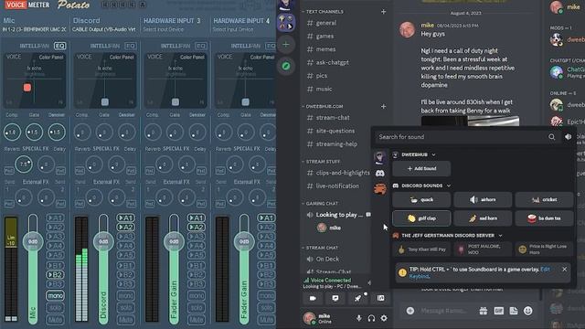Click Mic Comp knob
This screenshot has height=329, width=585.
pos(12,132)
